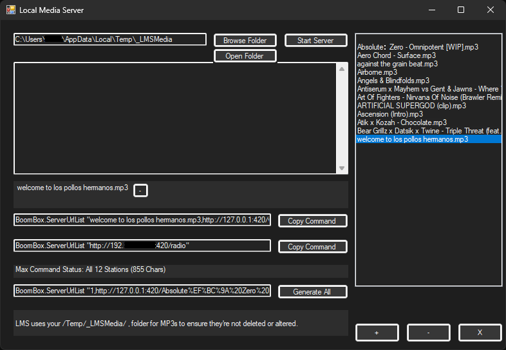Viewport: 506px width, 350px height.
Task: Add a track with the plus button
Action: [377, 333]
